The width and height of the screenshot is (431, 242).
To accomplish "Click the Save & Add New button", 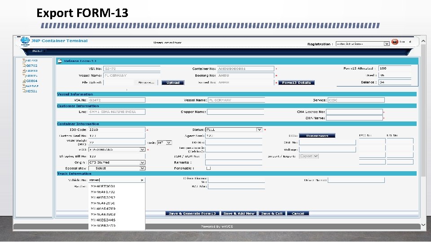I will tap(239, 213).
